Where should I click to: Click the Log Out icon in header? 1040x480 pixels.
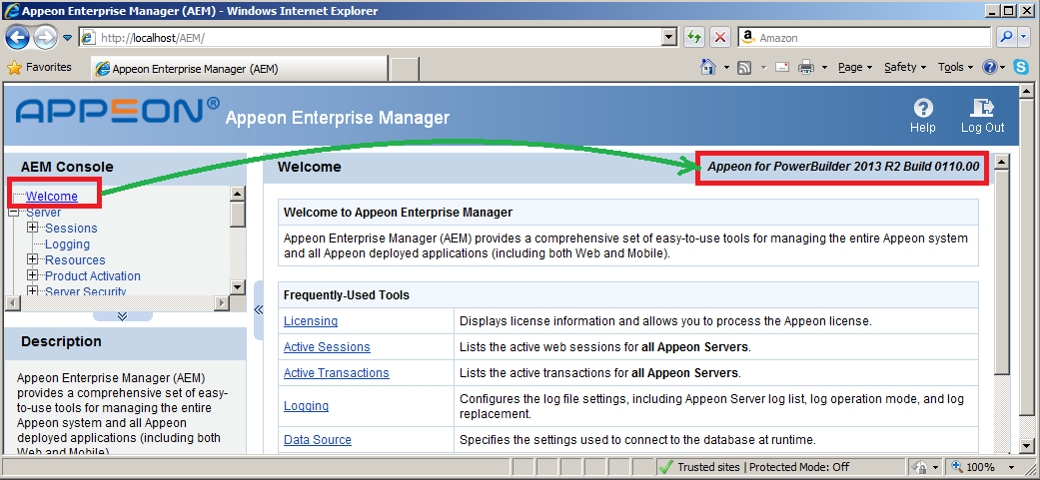(x=982, y=115)
